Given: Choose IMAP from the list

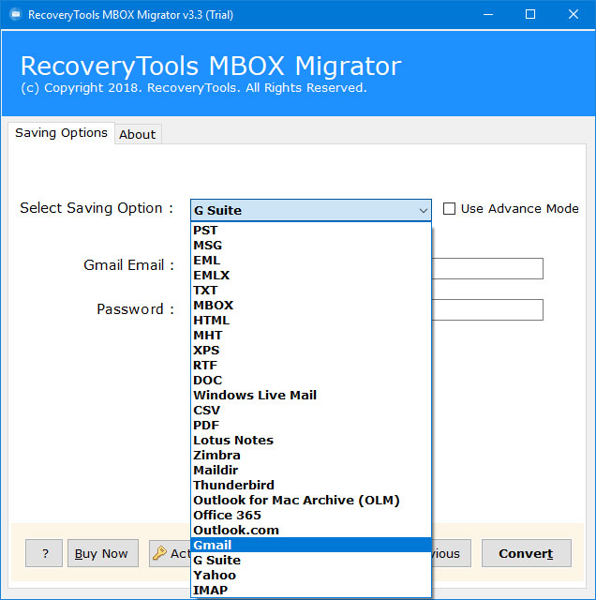Looking at the screenshot, I should point(311,590).
